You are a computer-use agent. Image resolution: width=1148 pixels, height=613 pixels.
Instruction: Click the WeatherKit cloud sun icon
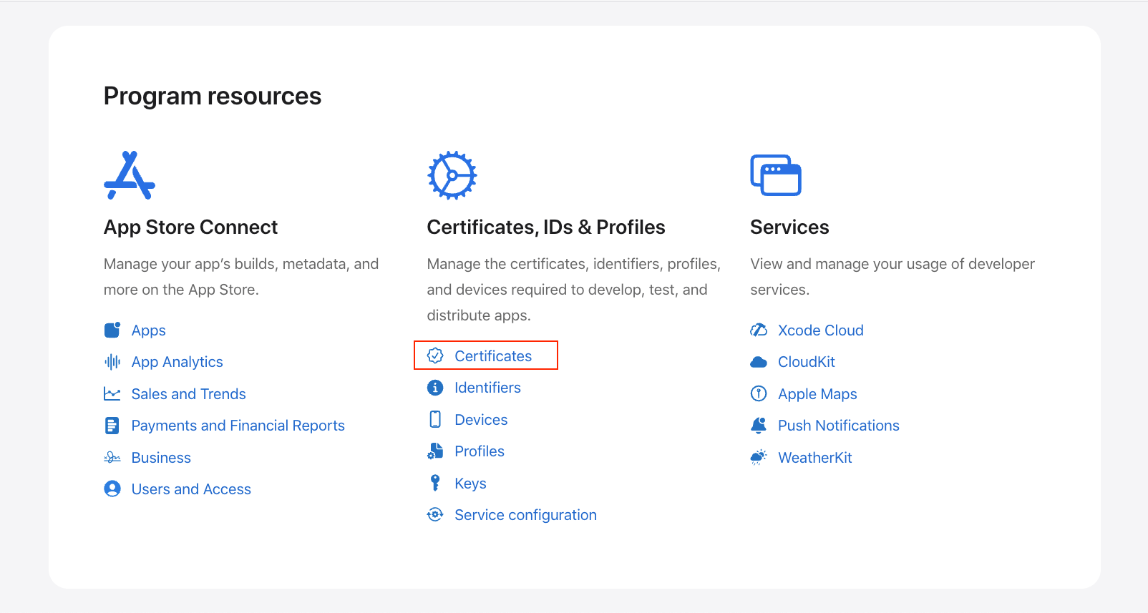pos(759,457)
